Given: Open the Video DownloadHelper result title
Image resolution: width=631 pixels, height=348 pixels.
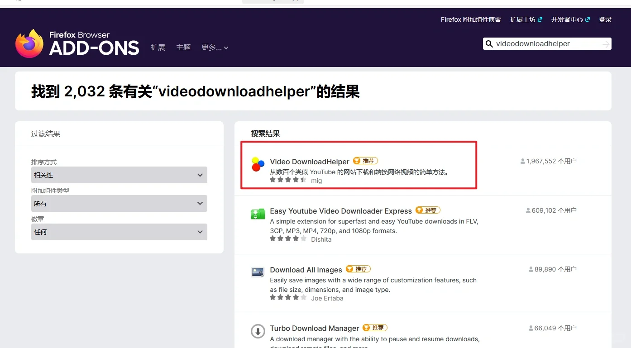Looking at the screenshot, I should point(310,162).
